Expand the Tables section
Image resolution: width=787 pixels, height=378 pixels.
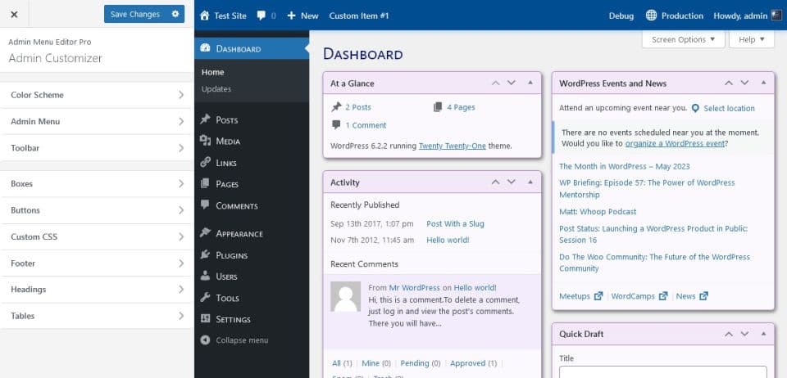(97, 316)
